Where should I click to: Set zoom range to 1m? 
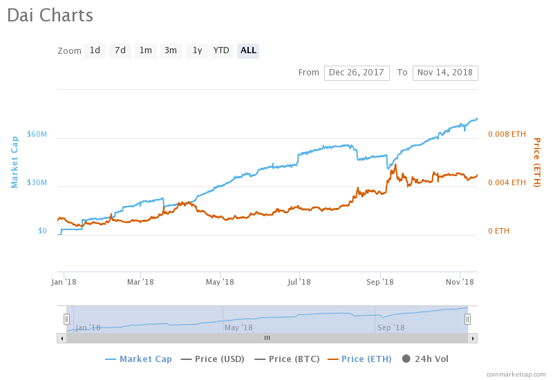(146, 50)
